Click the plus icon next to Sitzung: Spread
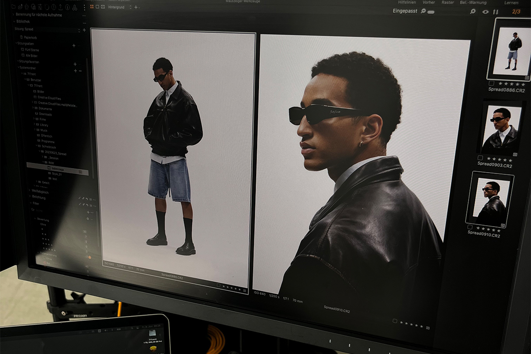 pos(84,30)
